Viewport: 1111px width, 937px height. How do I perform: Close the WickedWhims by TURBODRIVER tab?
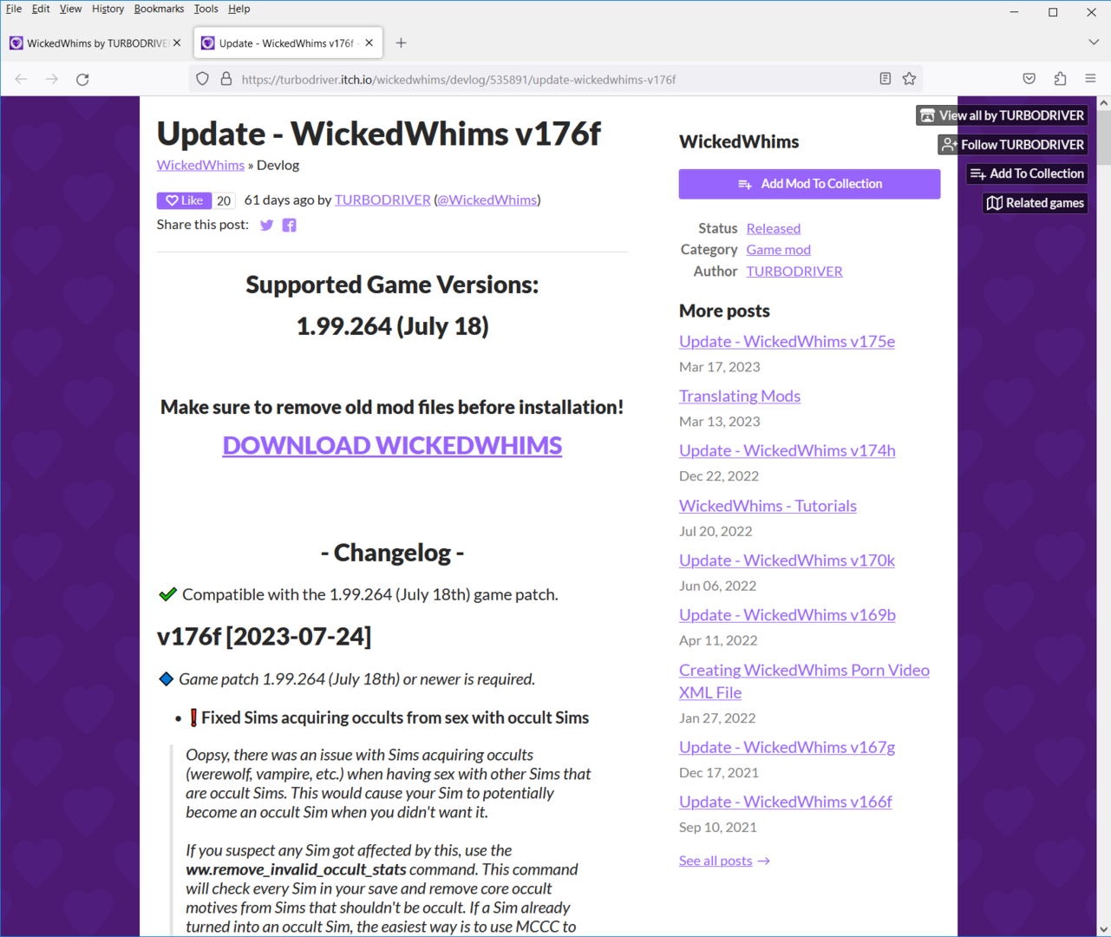(177, 43)
